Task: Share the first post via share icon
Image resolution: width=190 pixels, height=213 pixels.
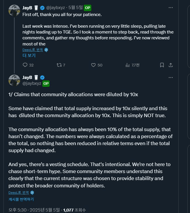Action: point(171,65)
